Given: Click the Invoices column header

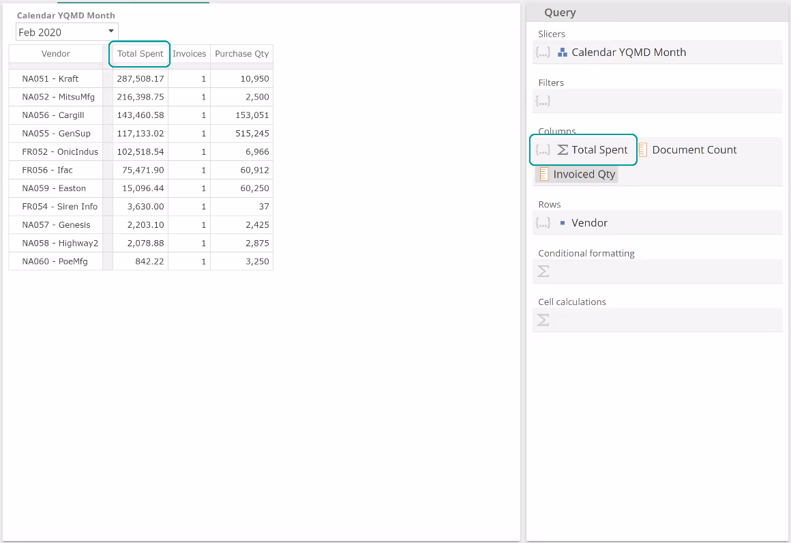Looking at the screenshot, I should 189,54.
